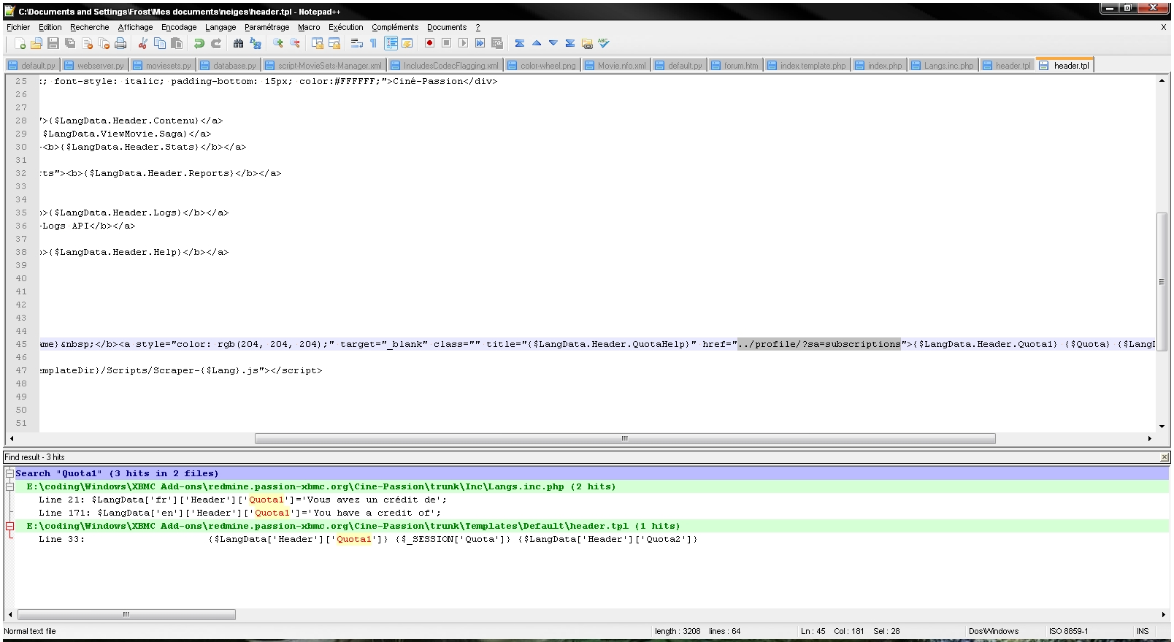
Task: Open Find dialog via binoculars icon
Action: click(x=238, y=44)
